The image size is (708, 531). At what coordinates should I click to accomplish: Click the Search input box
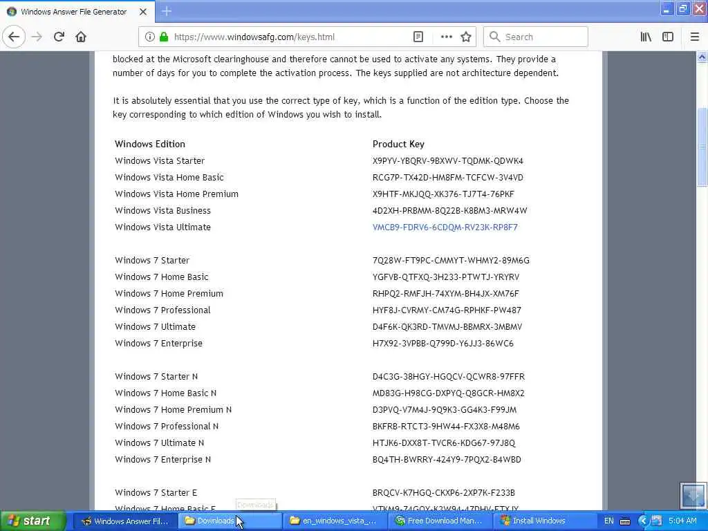(x=536, y=37)
